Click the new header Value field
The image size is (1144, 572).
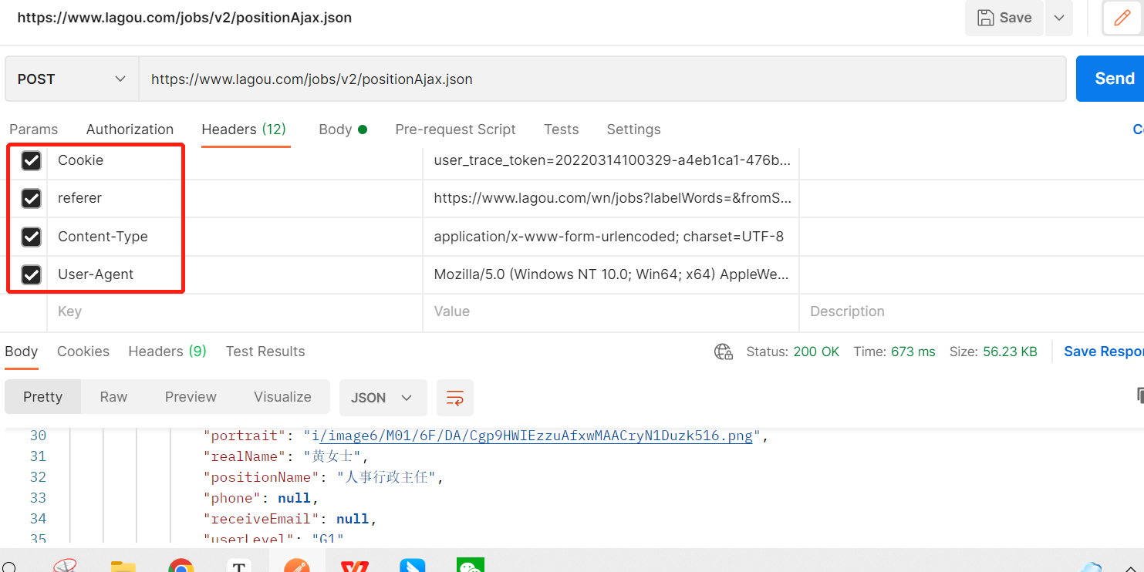point(610,311)
